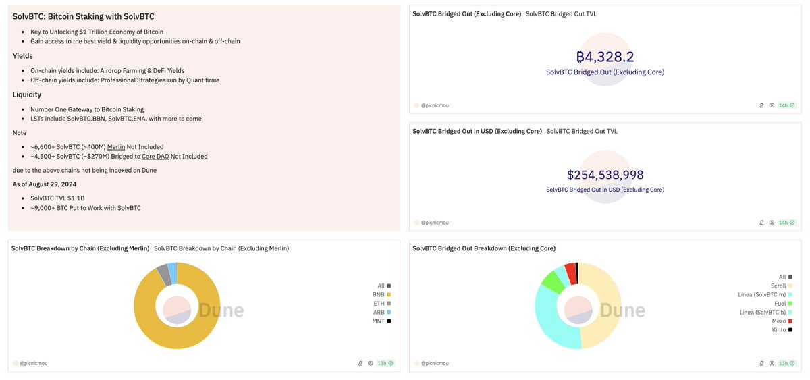Toggle Linea (SolvBTC.b) legend entry

766,312
